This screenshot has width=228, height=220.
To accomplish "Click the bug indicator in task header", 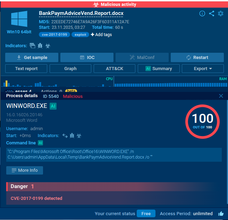I will 40,46.
